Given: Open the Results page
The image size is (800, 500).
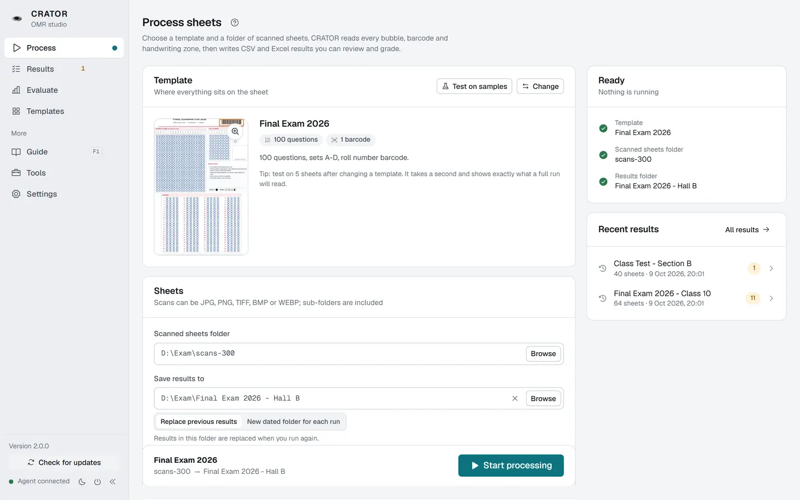Looking at the screenshot, I should tap(64, 69).
